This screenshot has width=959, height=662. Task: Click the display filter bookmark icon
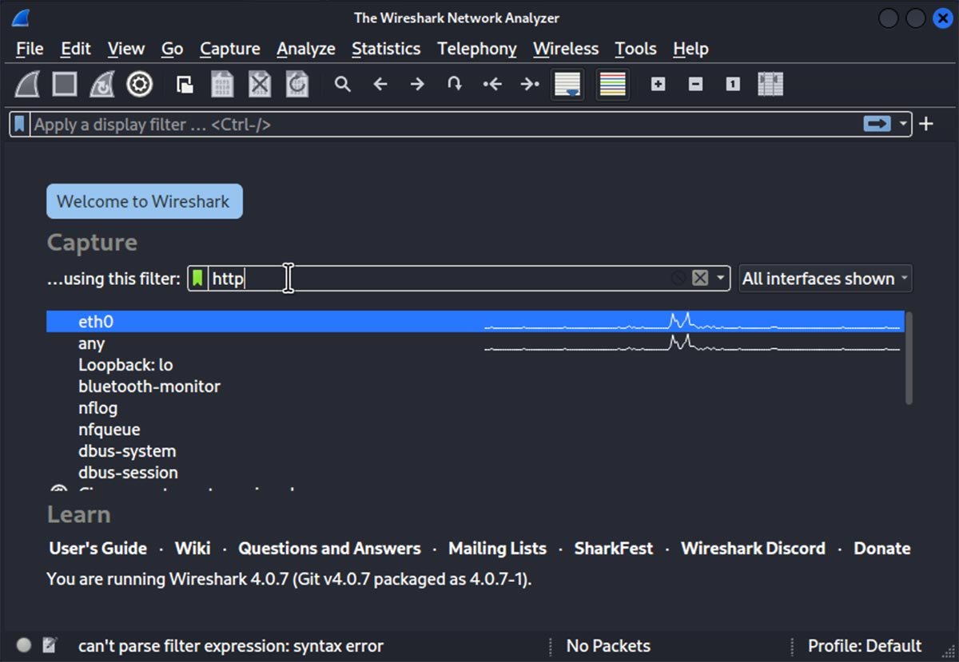20,124
